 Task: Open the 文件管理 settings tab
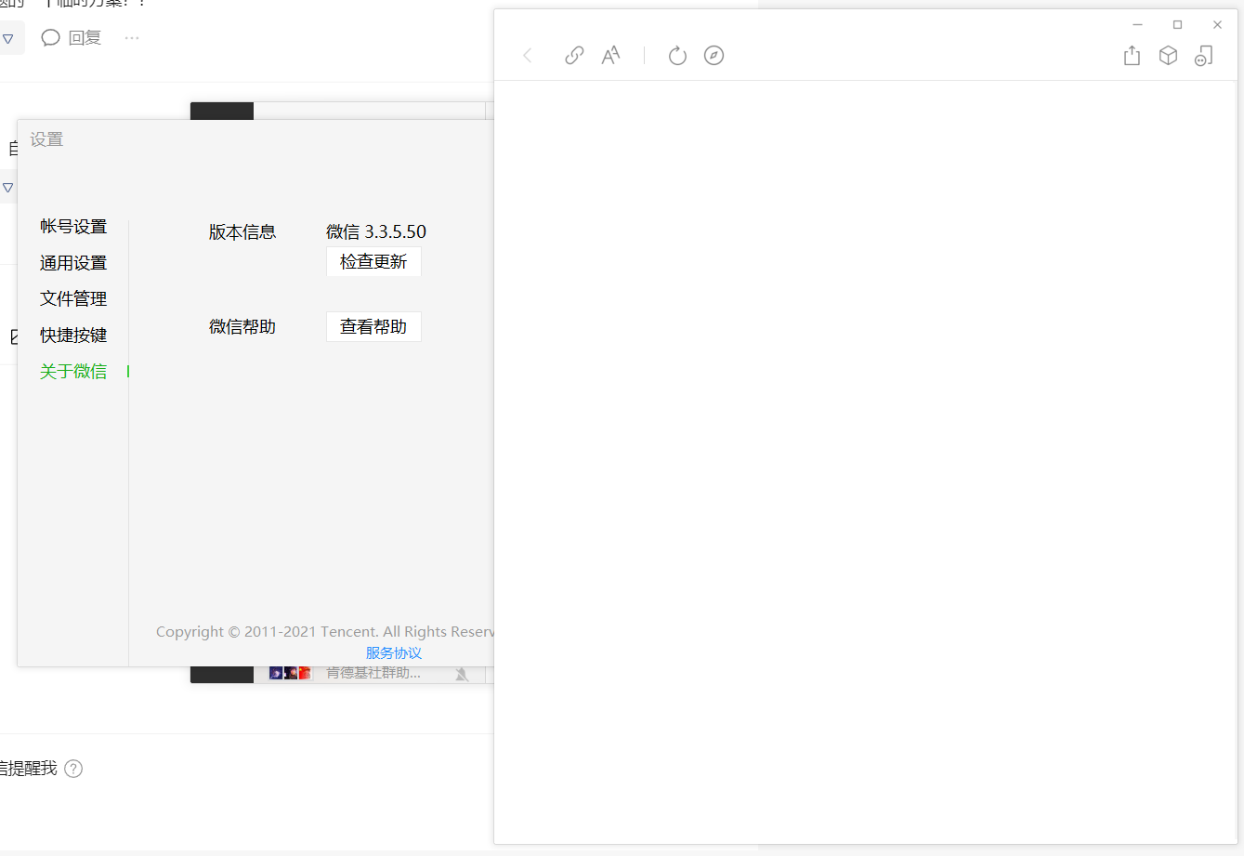click(x=73, y=299)
